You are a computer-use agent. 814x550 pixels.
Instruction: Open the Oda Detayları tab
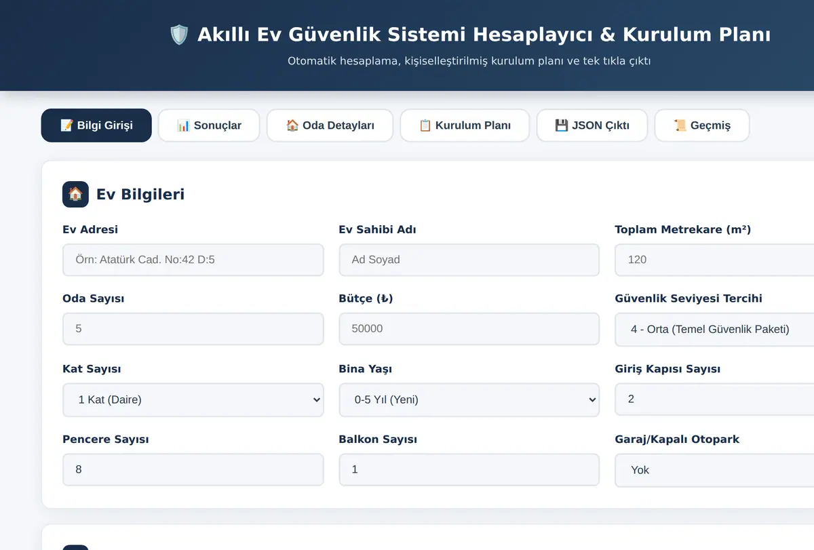coord(330,125)
